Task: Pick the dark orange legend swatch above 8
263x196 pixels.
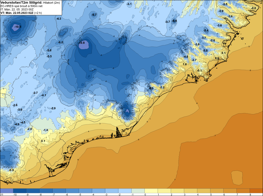Action: pos(256,191)
